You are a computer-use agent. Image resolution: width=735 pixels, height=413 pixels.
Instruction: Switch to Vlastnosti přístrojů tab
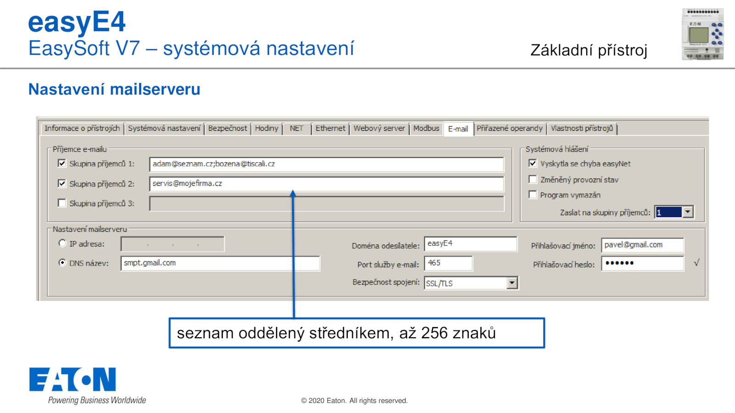[x=582, y=128]
